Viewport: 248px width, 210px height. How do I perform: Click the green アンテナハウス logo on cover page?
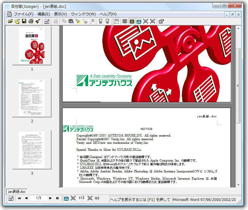[x=104, y=80]
